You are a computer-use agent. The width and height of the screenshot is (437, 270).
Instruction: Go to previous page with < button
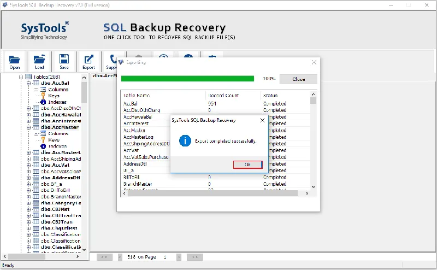(120, 257)
